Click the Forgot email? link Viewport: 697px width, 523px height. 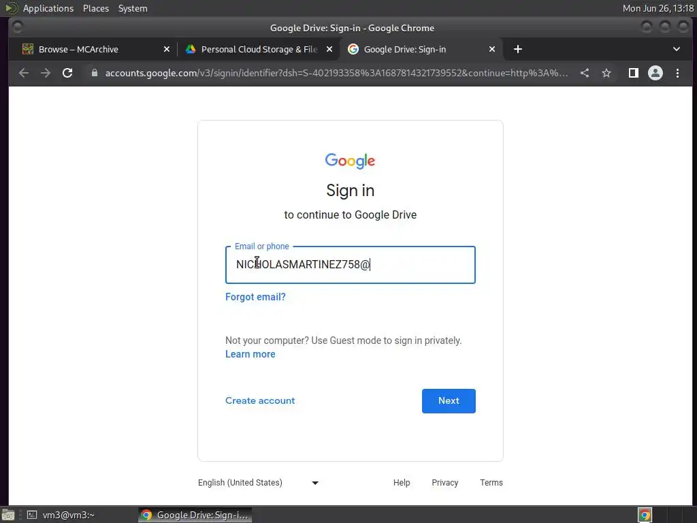pyautogui.click(x=256, y=297)
